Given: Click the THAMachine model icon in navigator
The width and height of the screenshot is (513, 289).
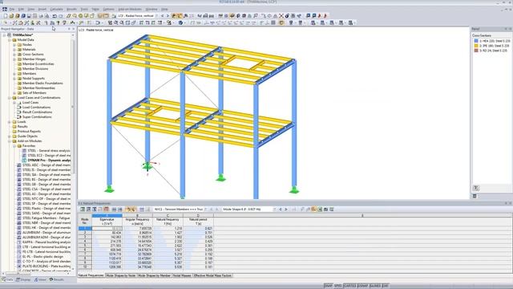Looking at the screenshot, I should [9, 35].
